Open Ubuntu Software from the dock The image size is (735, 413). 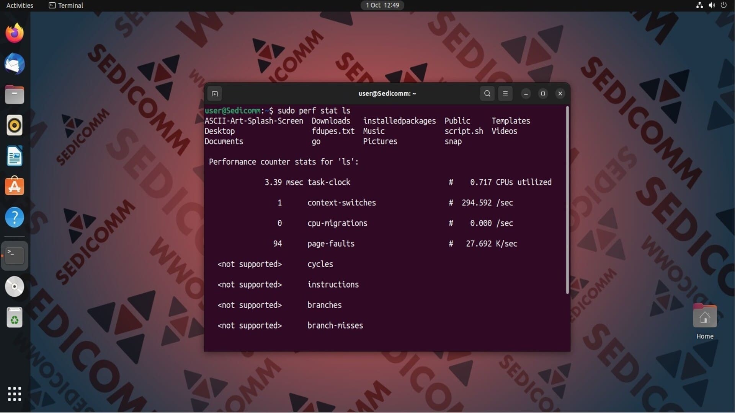coord(15,186)
